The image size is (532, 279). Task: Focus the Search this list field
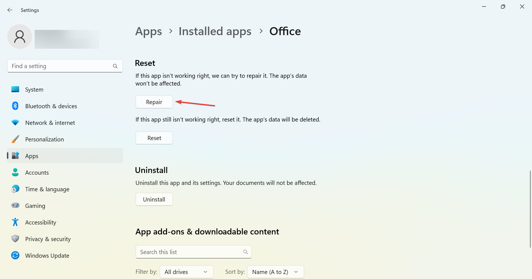194,252
